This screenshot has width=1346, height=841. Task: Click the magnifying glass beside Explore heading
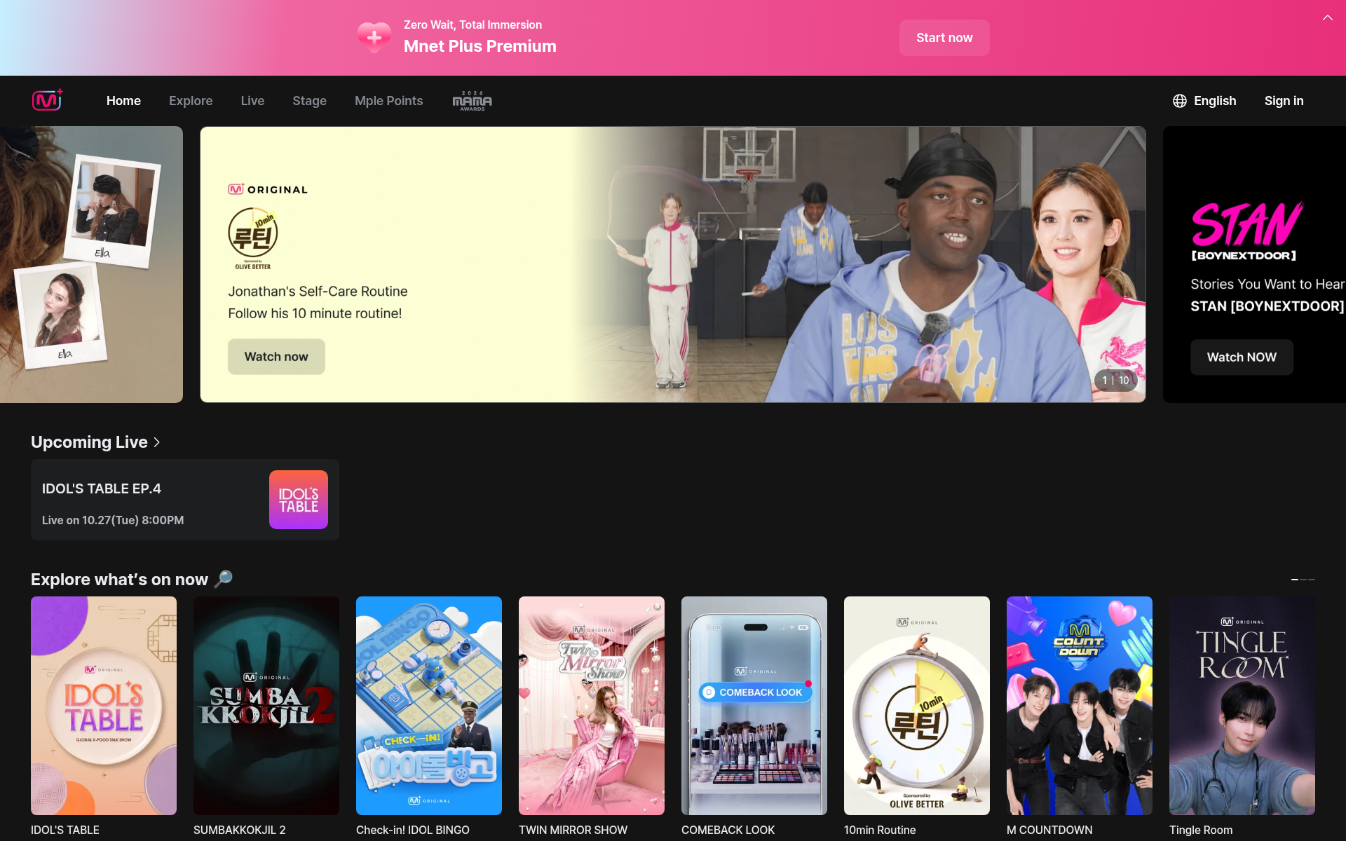pyautogui.click(x=224, y=579)
